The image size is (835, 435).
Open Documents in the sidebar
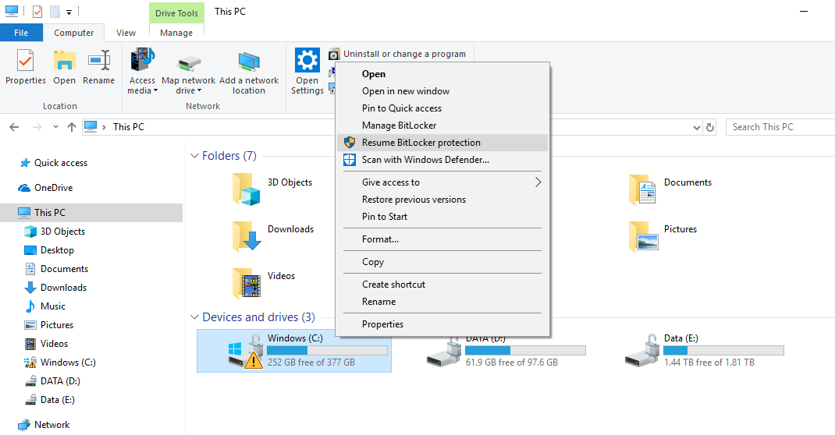(64, 269)
